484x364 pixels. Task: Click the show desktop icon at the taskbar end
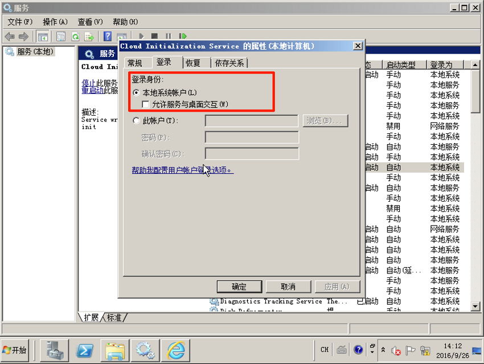point(477,351)
